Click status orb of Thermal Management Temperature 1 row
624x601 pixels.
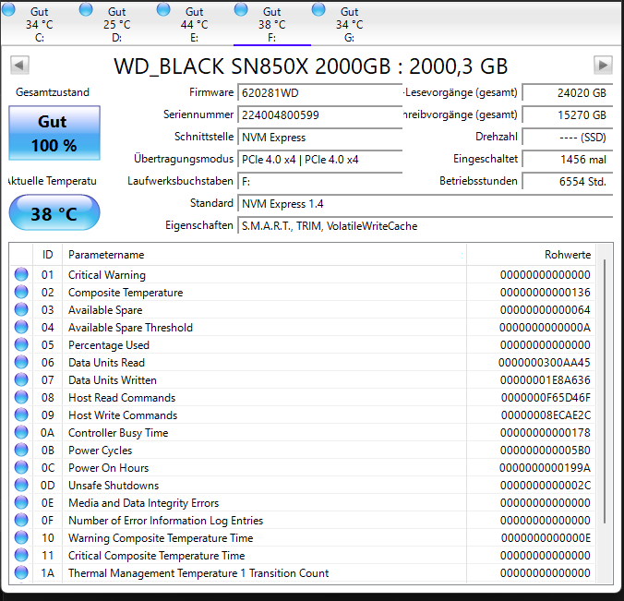pyautogui.click(x=21, y=572)
